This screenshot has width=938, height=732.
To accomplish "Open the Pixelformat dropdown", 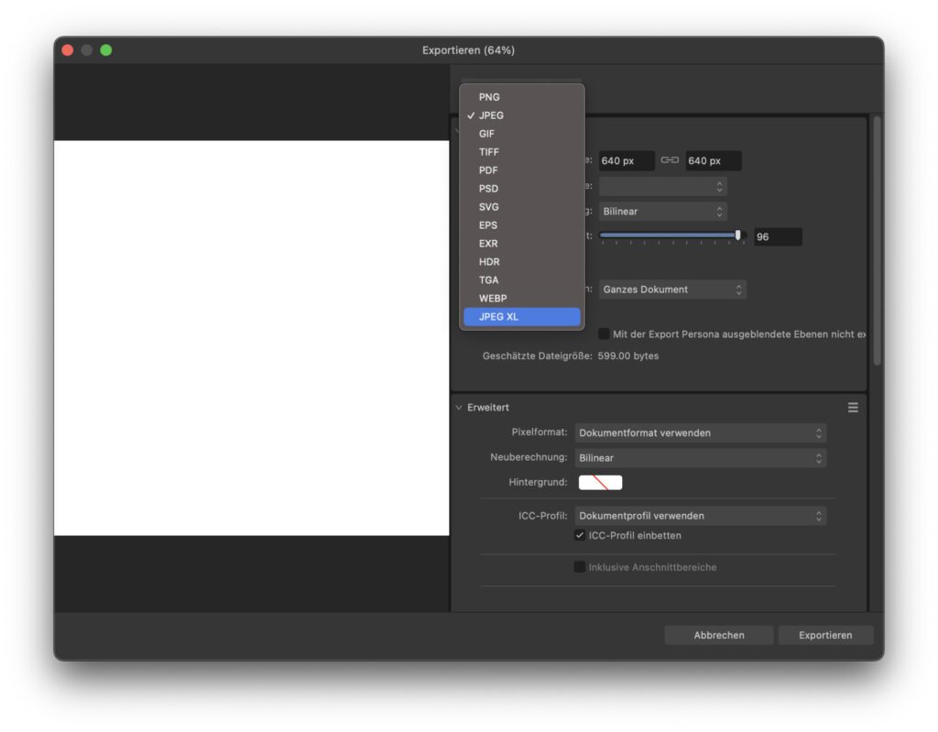I will [x=700, y=432].
